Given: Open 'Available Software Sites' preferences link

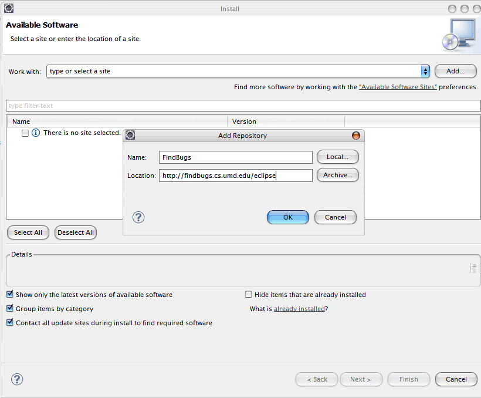Looking at the screenshot, I should pos(398,87).
